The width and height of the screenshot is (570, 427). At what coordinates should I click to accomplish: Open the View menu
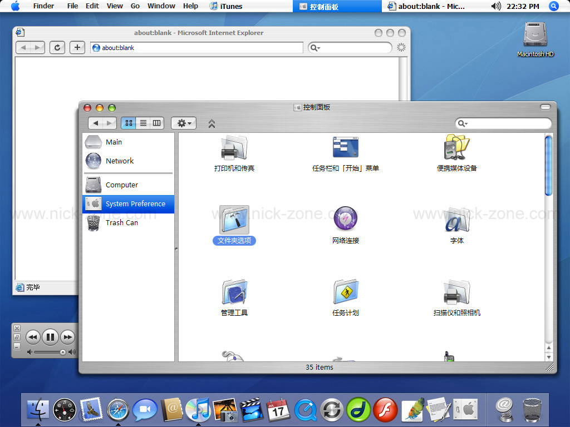(115, 6)
